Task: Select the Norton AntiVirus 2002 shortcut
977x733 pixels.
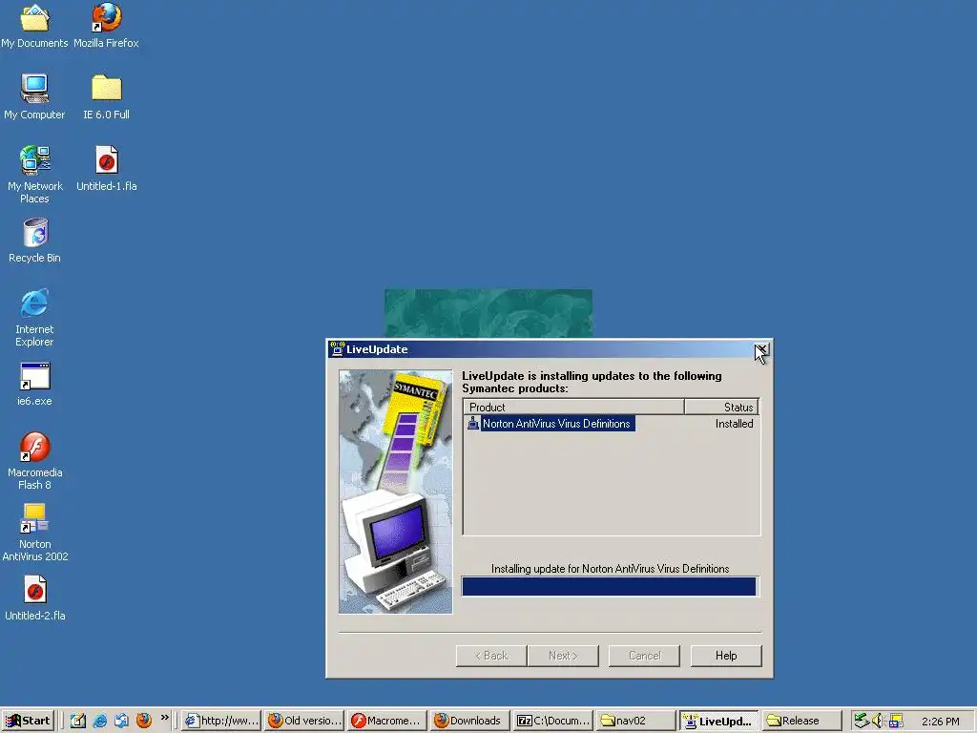Action: click(35, 533)
